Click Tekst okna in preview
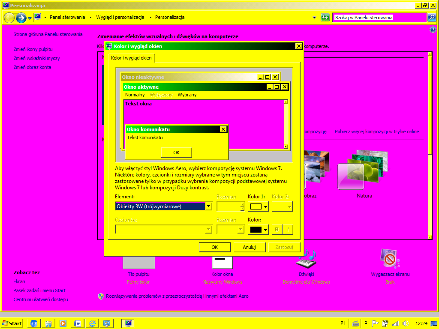Viewport: 439px width, 329px height. (x=138, y=104)
